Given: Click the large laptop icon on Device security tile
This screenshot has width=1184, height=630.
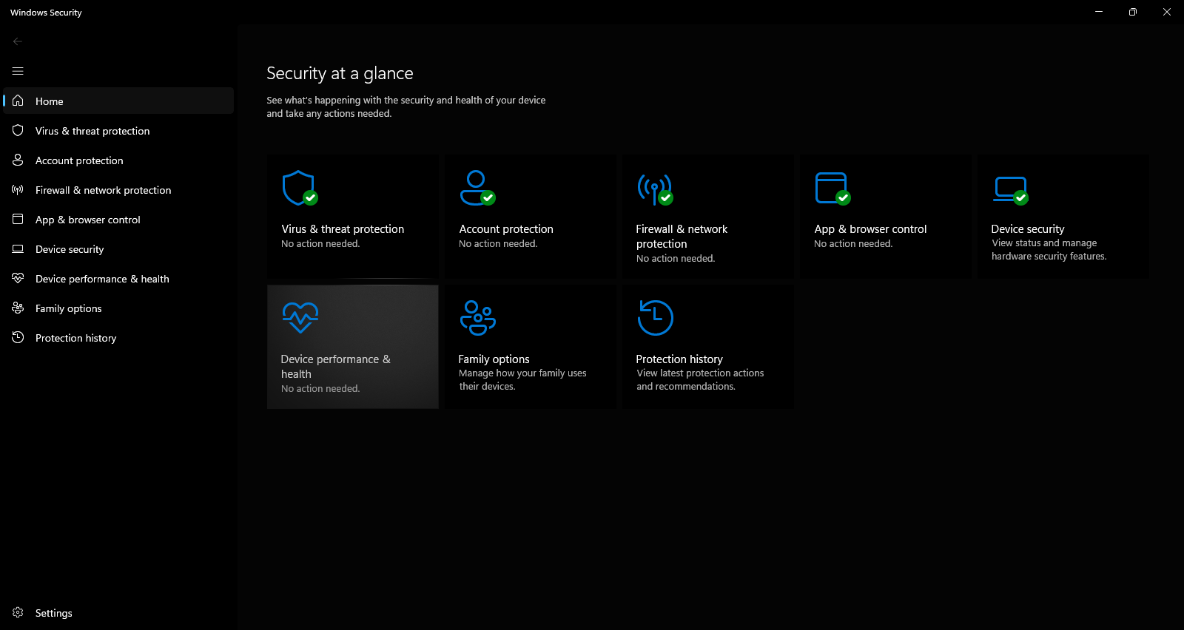Looking at the screenshot, I should 1011,190.
